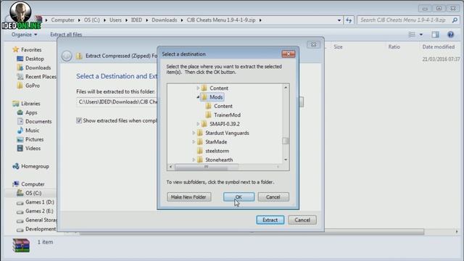This screenshot has height=261, width=464.
Task: Click the destination folder path field
Action: coord(117,101)
